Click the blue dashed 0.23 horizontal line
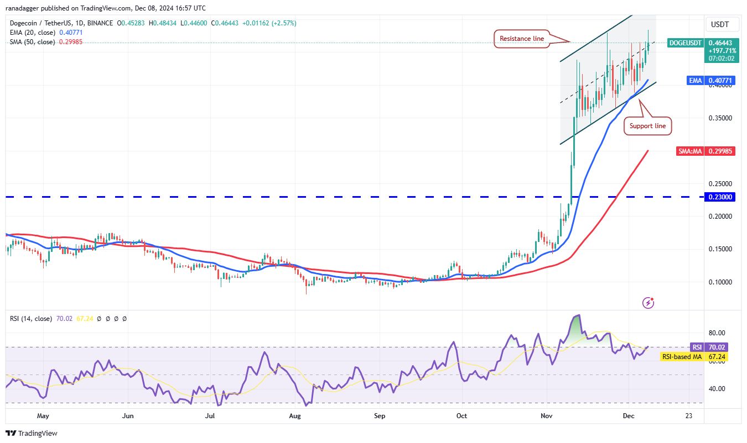The image size is (747, 443). coord(277,197)
